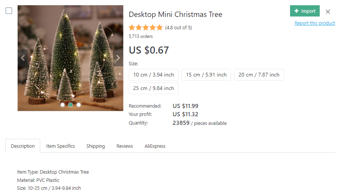
Task: Click the previous image arrow
Action: (x=23, y=58)
